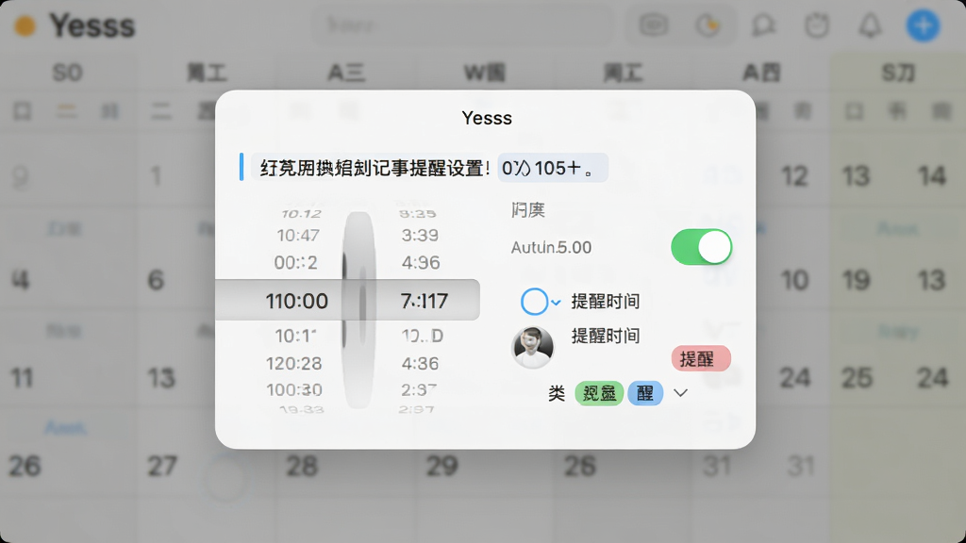Click the blue plus add button
This screenshot has width=966, height=543.
[x=923, y=25]
